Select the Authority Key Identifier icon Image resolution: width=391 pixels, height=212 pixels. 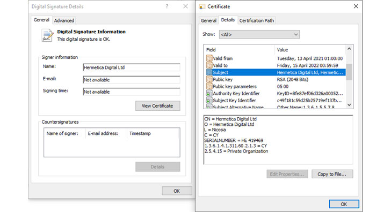(208, 94)
